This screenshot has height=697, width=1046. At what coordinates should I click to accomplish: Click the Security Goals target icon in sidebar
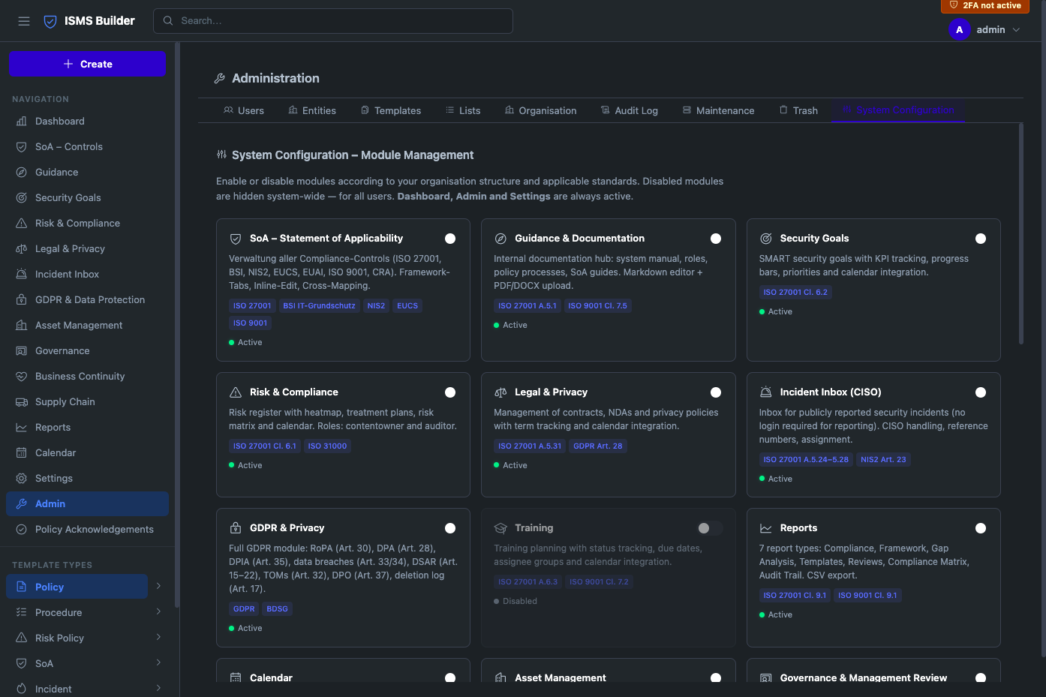coord(22,197)
